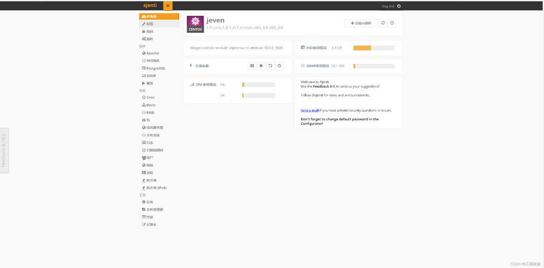
Task: Open the 配置 configuration sidebar item
Action: 159,24
